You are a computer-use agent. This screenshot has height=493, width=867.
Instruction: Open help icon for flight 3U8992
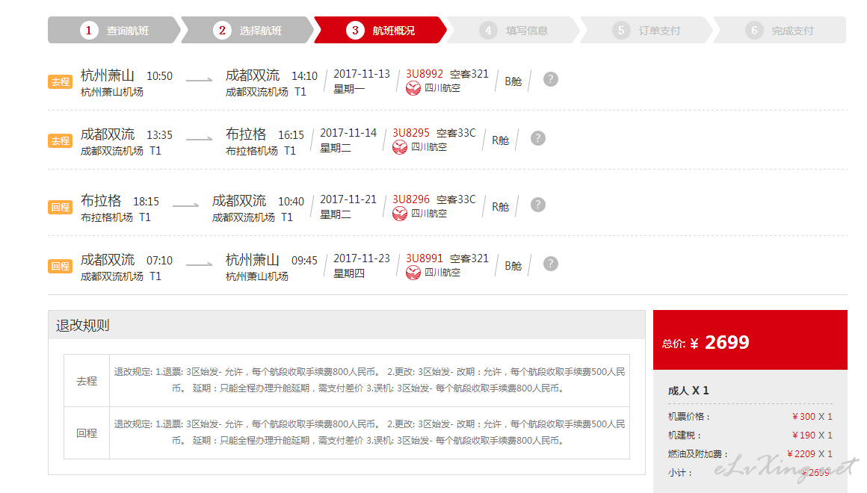tap(550, 79)
